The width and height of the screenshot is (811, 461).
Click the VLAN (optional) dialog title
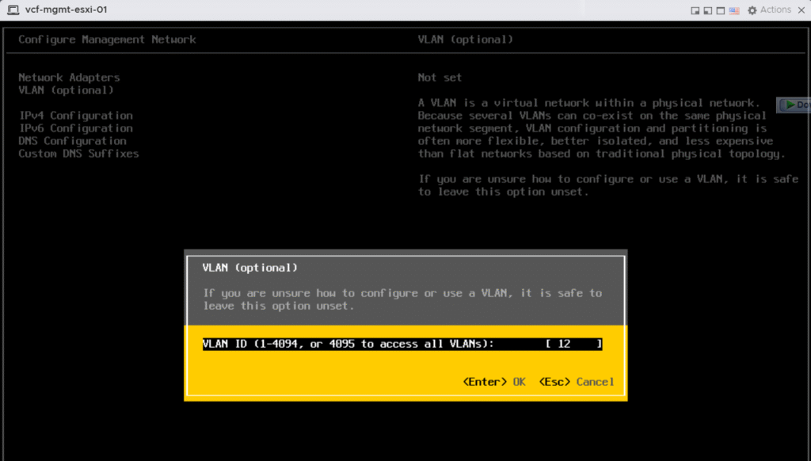click(250, 268)
